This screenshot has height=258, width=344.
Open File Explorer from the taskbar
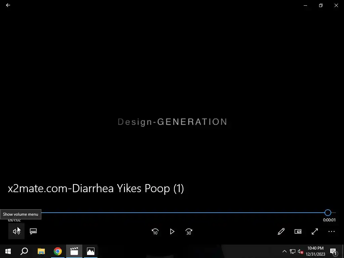click(x=41, y=251)
